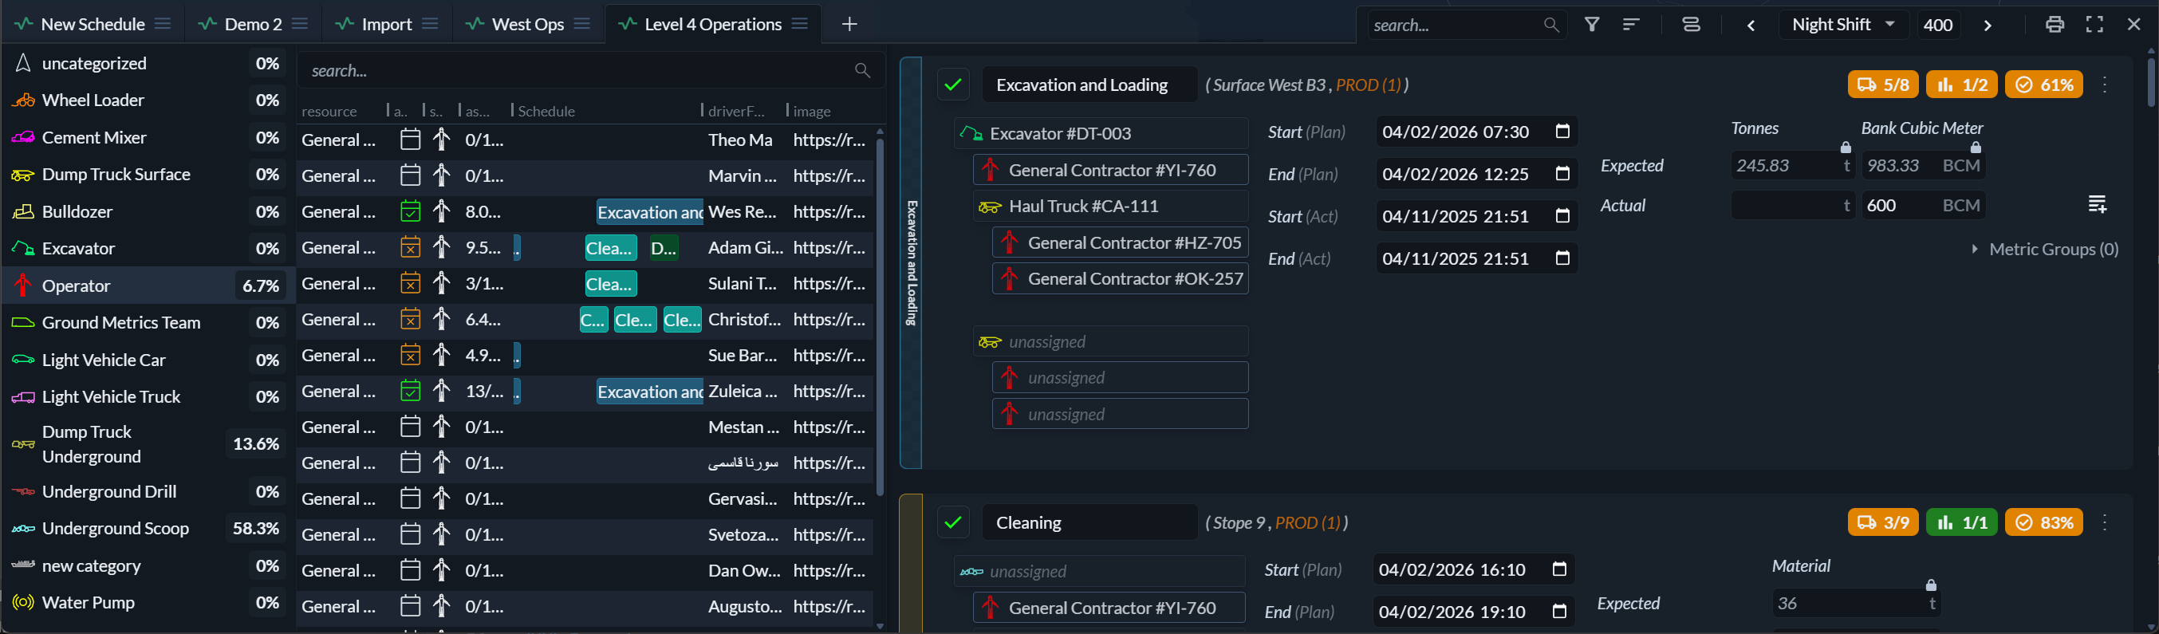Open the Import tab menu icon
Screen dimensions: 2159x634
[430, 23]
